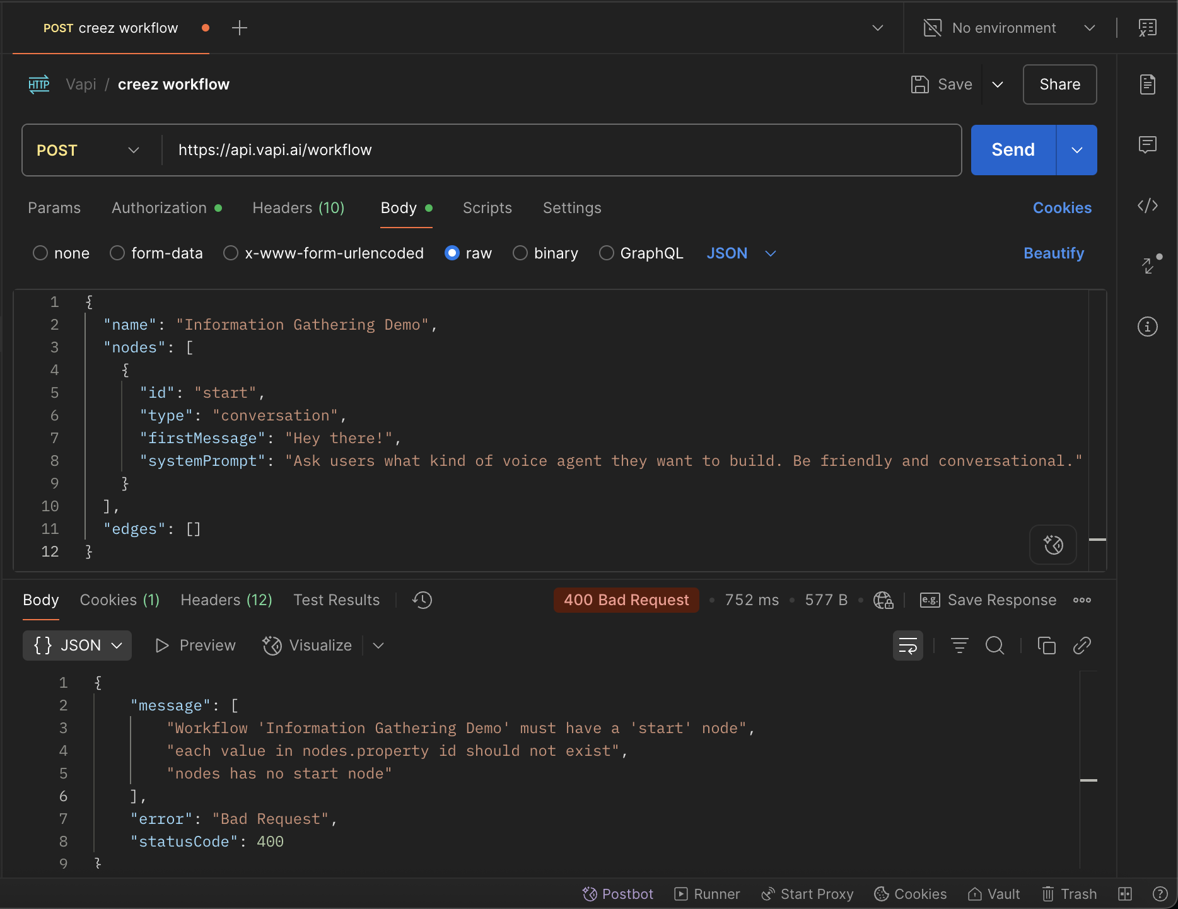Screen dimensions: 1178x909
Task: Open the code snippet panel
Action: [1148, 206]
